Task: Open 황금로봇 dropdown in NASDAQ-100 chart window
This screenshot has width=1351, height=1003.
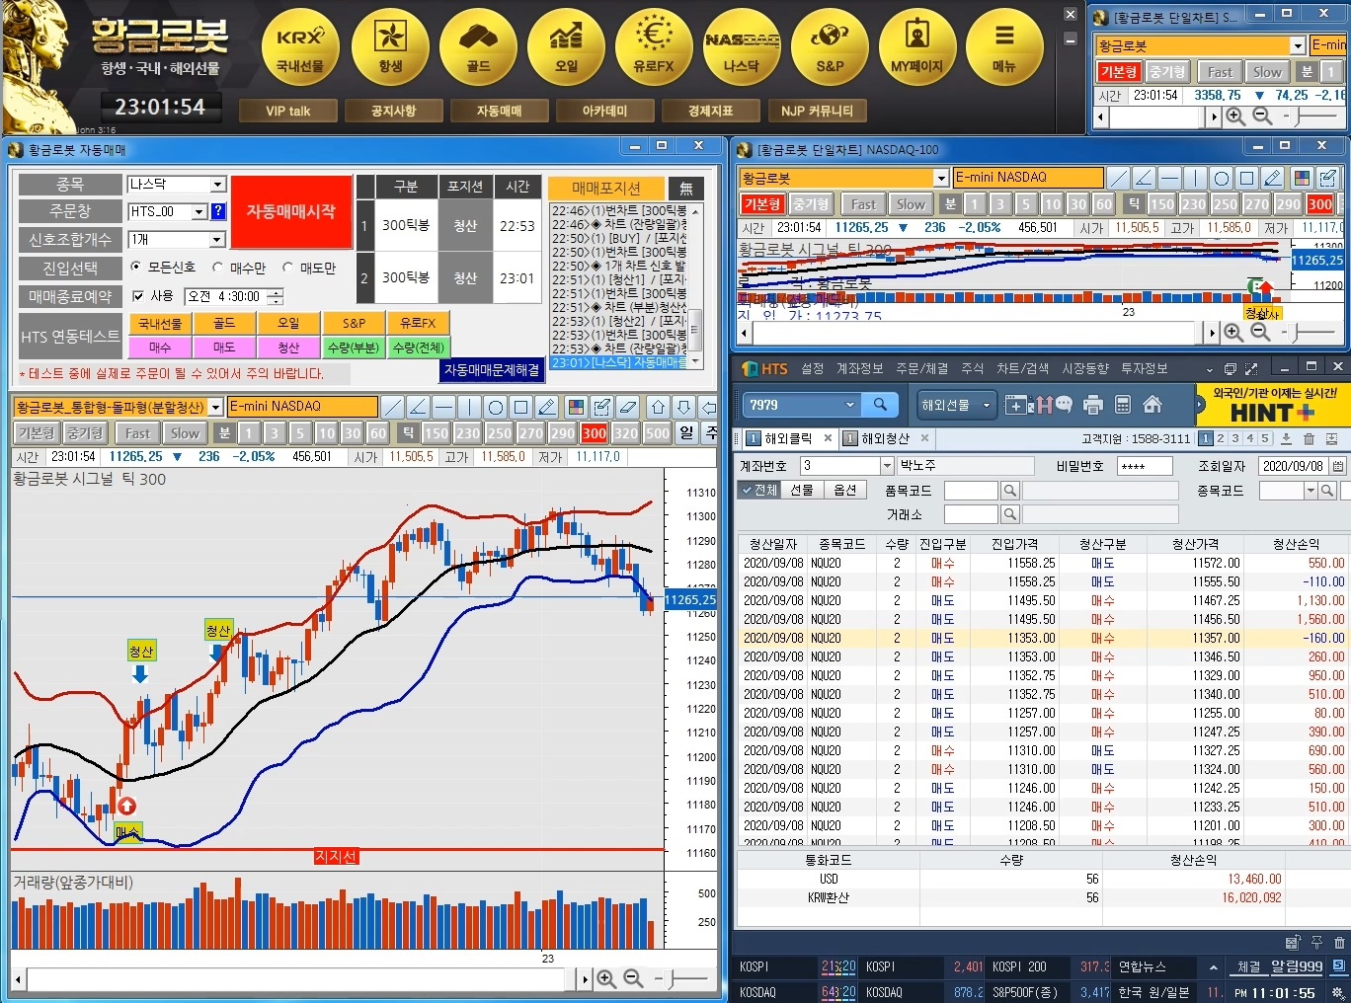Action: click(941, 178)
